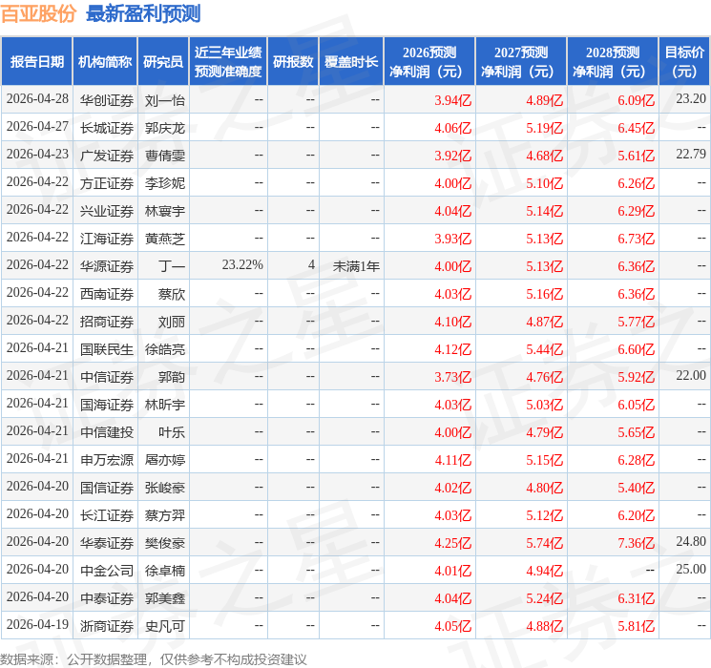This screenshot has width=711, height=668.
Task: Click the 2028预测净利润 column header
Action: [613, 62]
